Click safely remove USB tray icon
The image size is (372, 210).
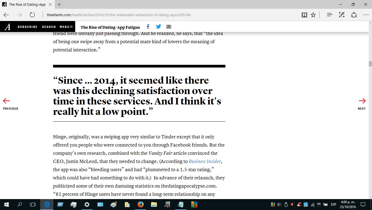coord(286,205)
